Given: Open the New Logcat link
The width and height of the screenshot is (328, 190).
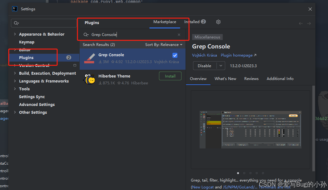Looking at the screenshot, I should point(203,187).
